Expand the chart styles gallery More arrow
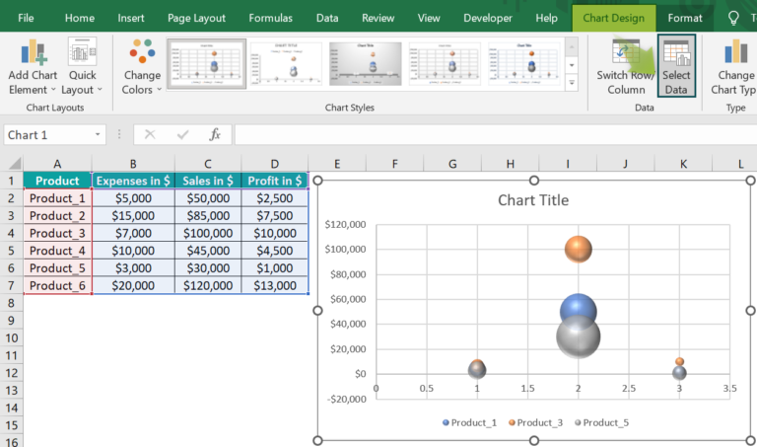757x447 pixels. [572, 83]
